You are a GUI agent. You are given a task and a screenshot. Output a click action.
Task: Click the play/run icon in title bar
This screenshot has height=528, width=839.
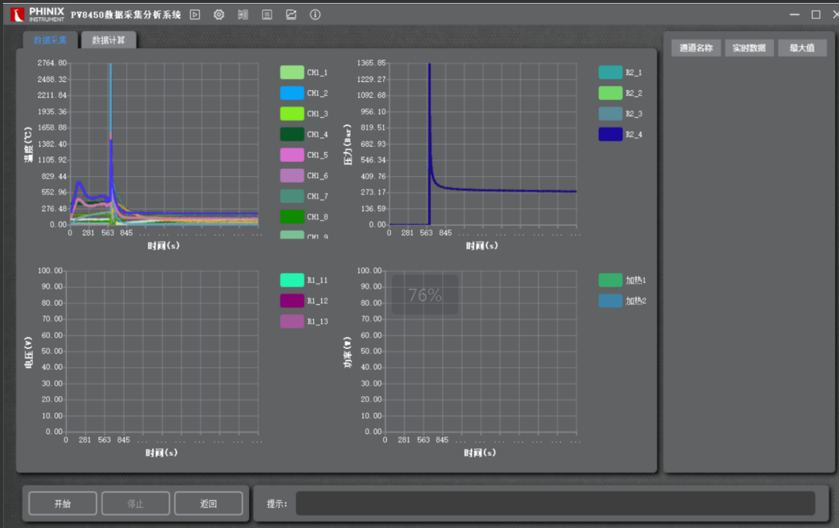(x=195, y=14)
